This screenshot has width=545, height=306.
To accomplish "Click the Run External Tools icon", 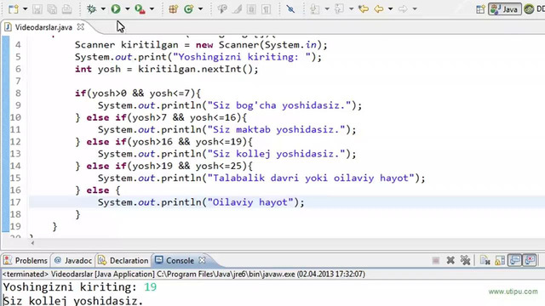I will tap(140, 9).
